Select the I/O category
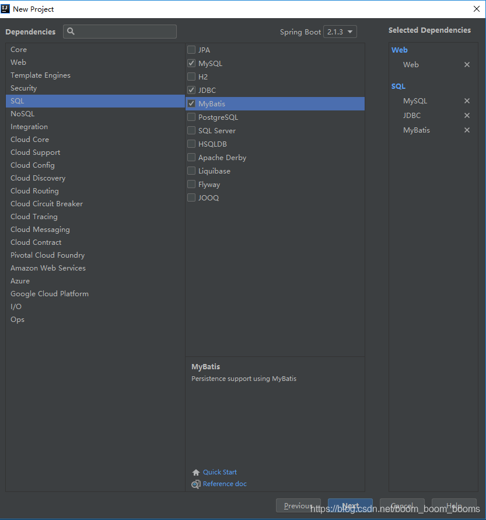486x520 pixels. point(95,307)
